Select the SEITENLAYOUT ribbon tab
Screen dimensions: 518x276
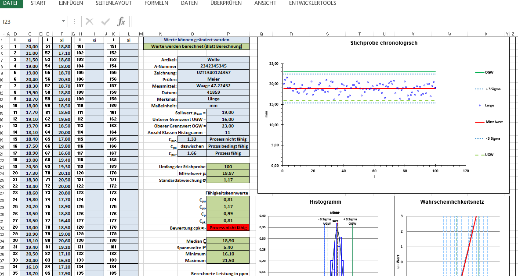(114, 4)
